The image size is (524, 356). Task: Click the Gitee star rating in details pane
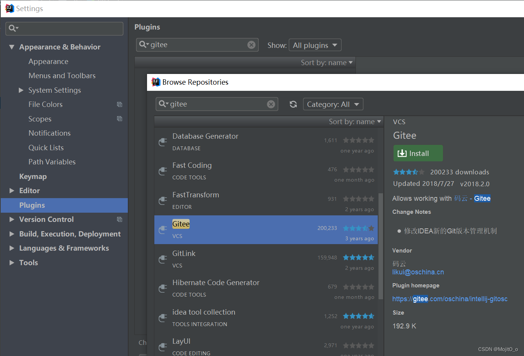click(409, 172)
